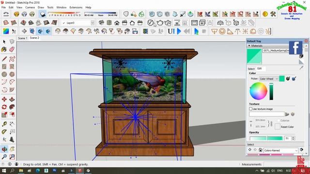
Task: Match color of object in model
Action: coord(288,78)
